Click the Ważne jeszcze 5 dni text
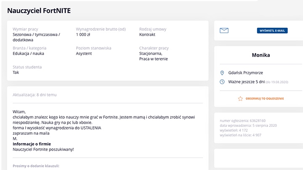The image size is (303, 170). pos(246,81)
